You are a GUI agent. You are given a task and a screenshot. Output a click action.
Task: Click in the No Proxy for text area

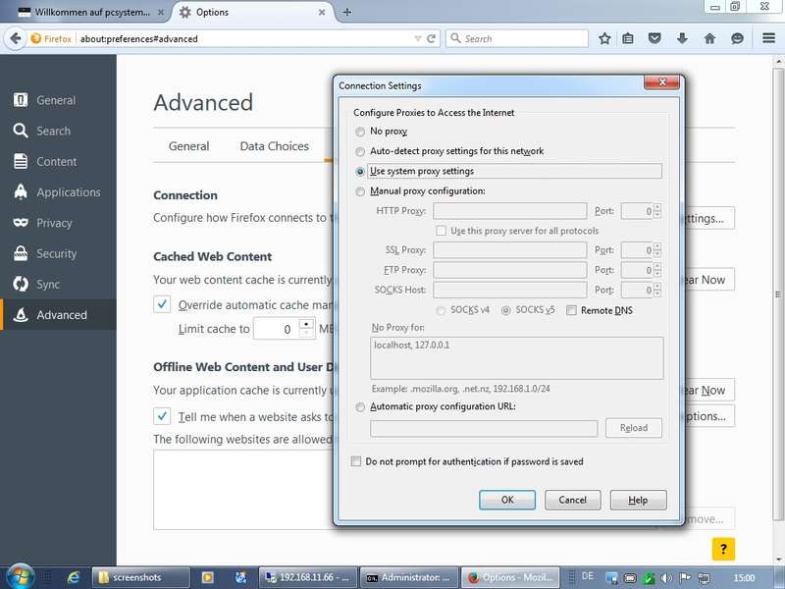point(517,358)
